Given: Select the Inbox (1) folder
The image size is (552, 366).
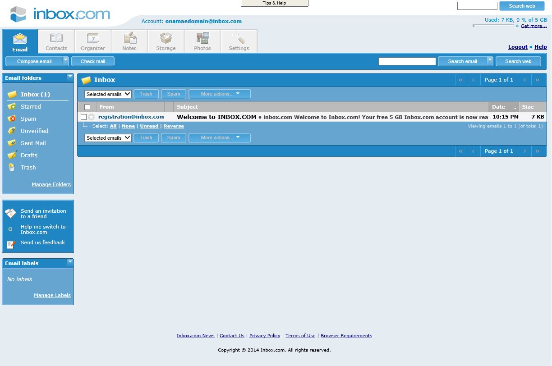Looking at the screenshot, I should tap(35, 95).
